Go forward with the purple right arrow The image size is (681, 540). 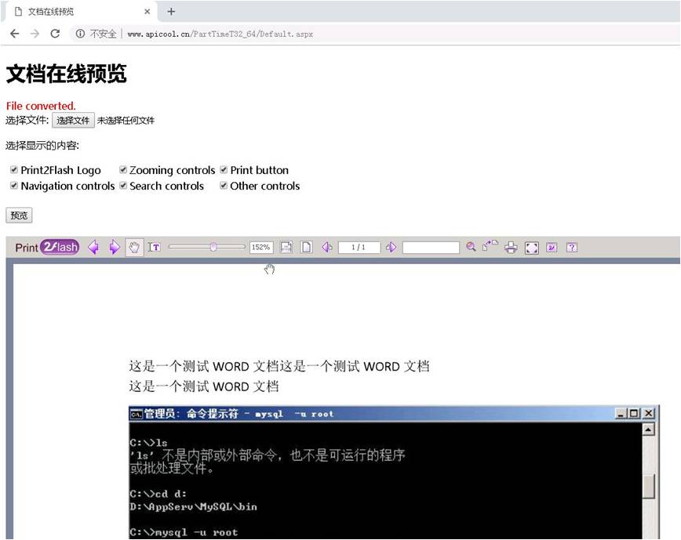click(115, 247)
